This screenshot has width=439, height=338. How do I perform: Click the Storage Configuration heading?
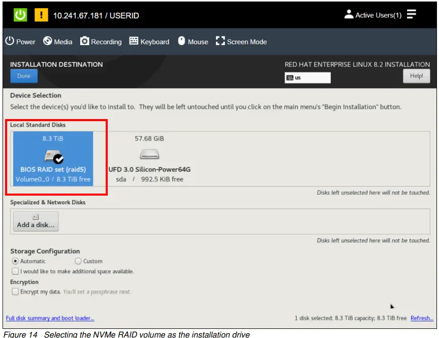(x=45, y=251)
